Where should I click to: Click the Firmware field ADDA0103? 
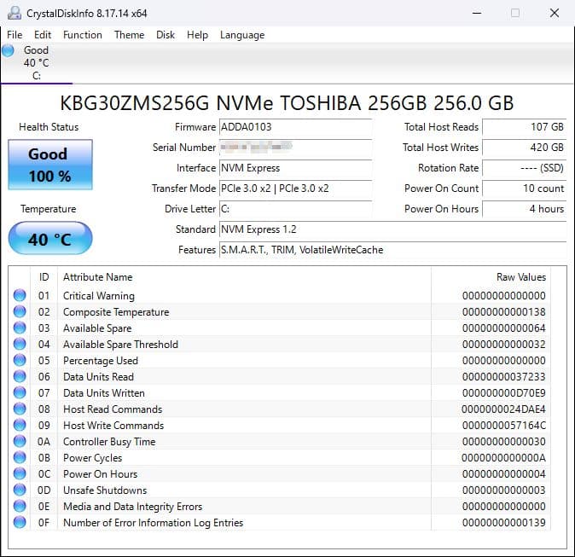click(295, 127)
